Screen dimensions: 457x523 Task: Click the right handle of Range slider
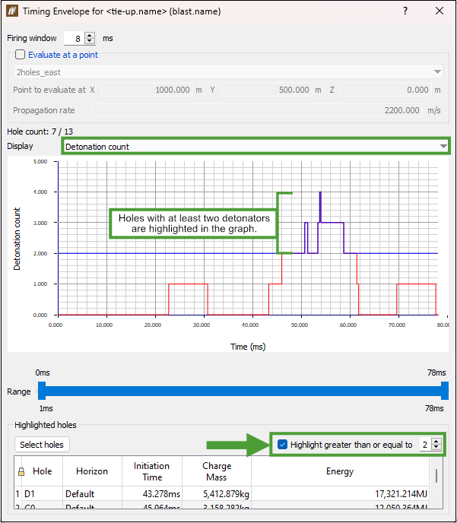coord(445,391)
